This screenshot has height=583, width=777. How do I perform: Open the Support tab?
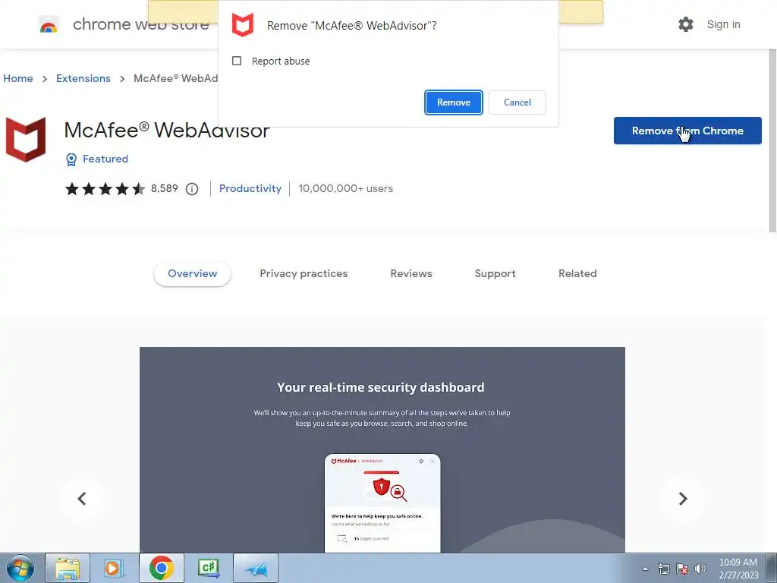495,273
